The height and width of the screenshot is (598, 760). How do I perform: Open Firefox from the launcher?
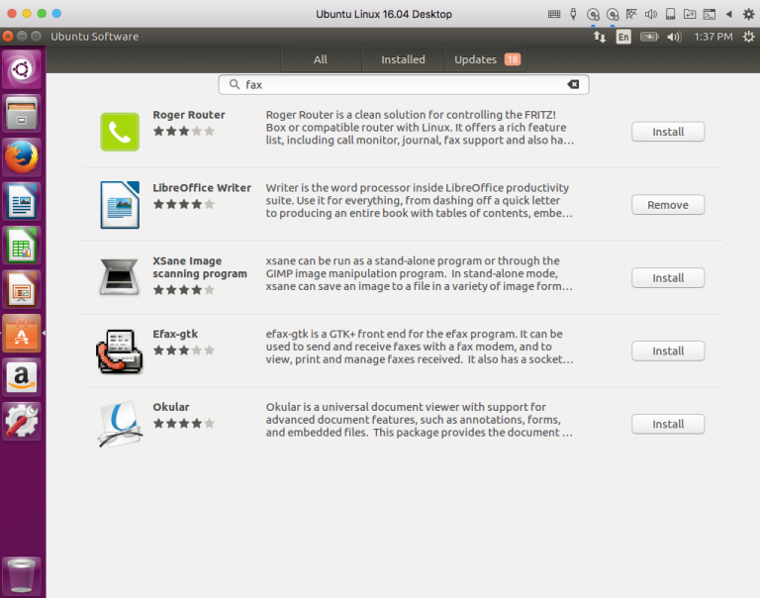(22, 157)
